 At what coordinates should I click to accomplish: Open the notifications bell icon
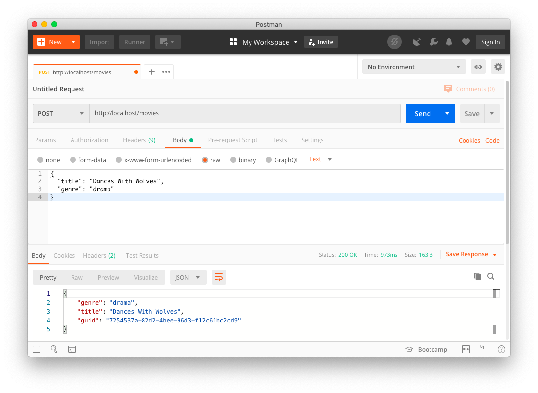449,42
